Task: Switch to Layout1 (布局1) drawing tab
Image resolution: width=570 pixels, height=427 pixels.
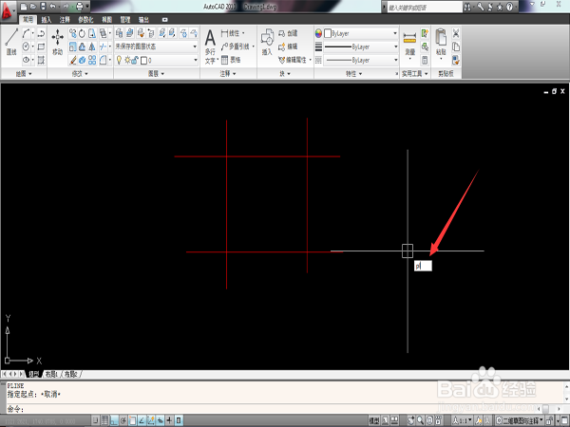Action: pos(51,374)
